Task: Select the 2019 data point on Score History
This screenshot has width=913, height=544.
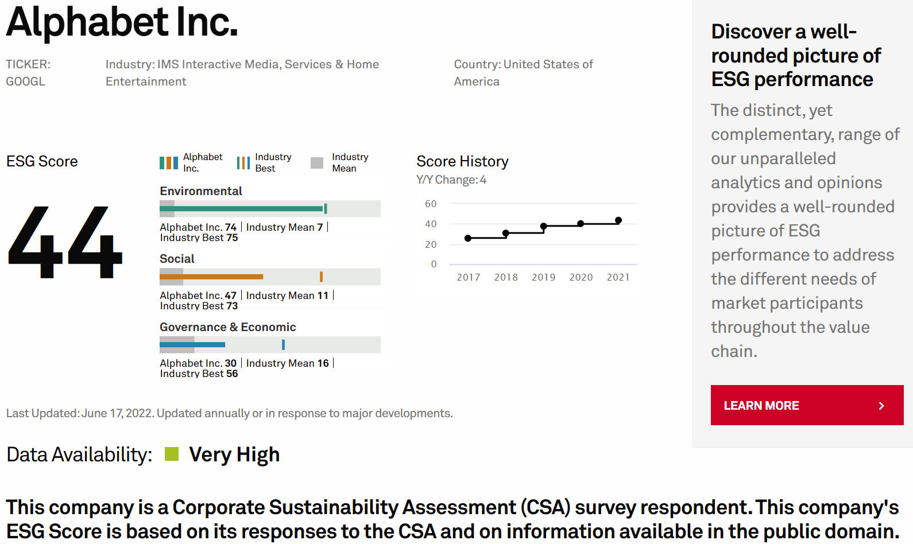Action: (x=544, y=227)
